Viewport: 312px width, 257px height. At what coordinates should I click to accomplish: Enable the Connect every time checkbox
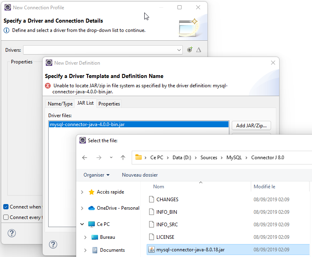pyautogui.click(x=6, y=217)
